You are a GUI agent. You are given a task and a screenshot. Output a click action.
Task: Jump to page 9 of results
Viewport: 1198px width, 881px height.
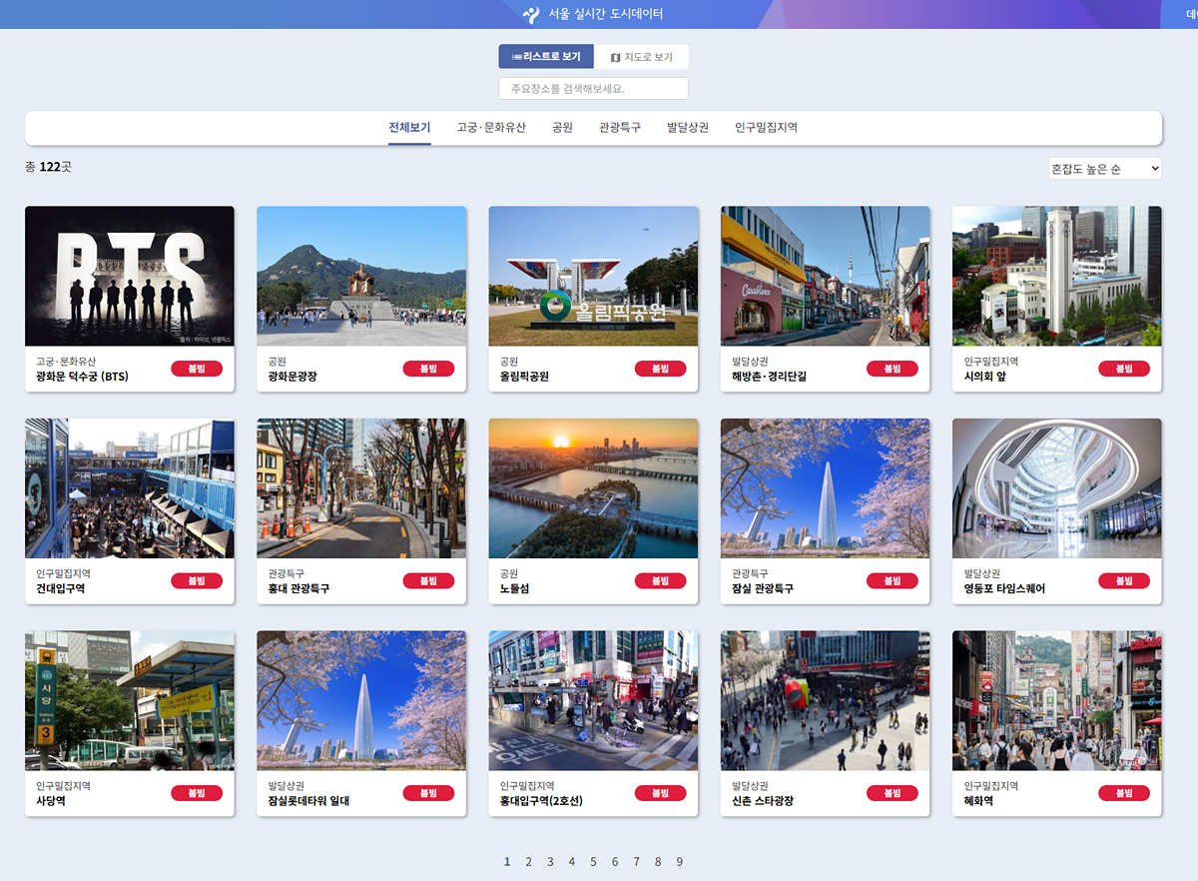(x=679, y=861)
